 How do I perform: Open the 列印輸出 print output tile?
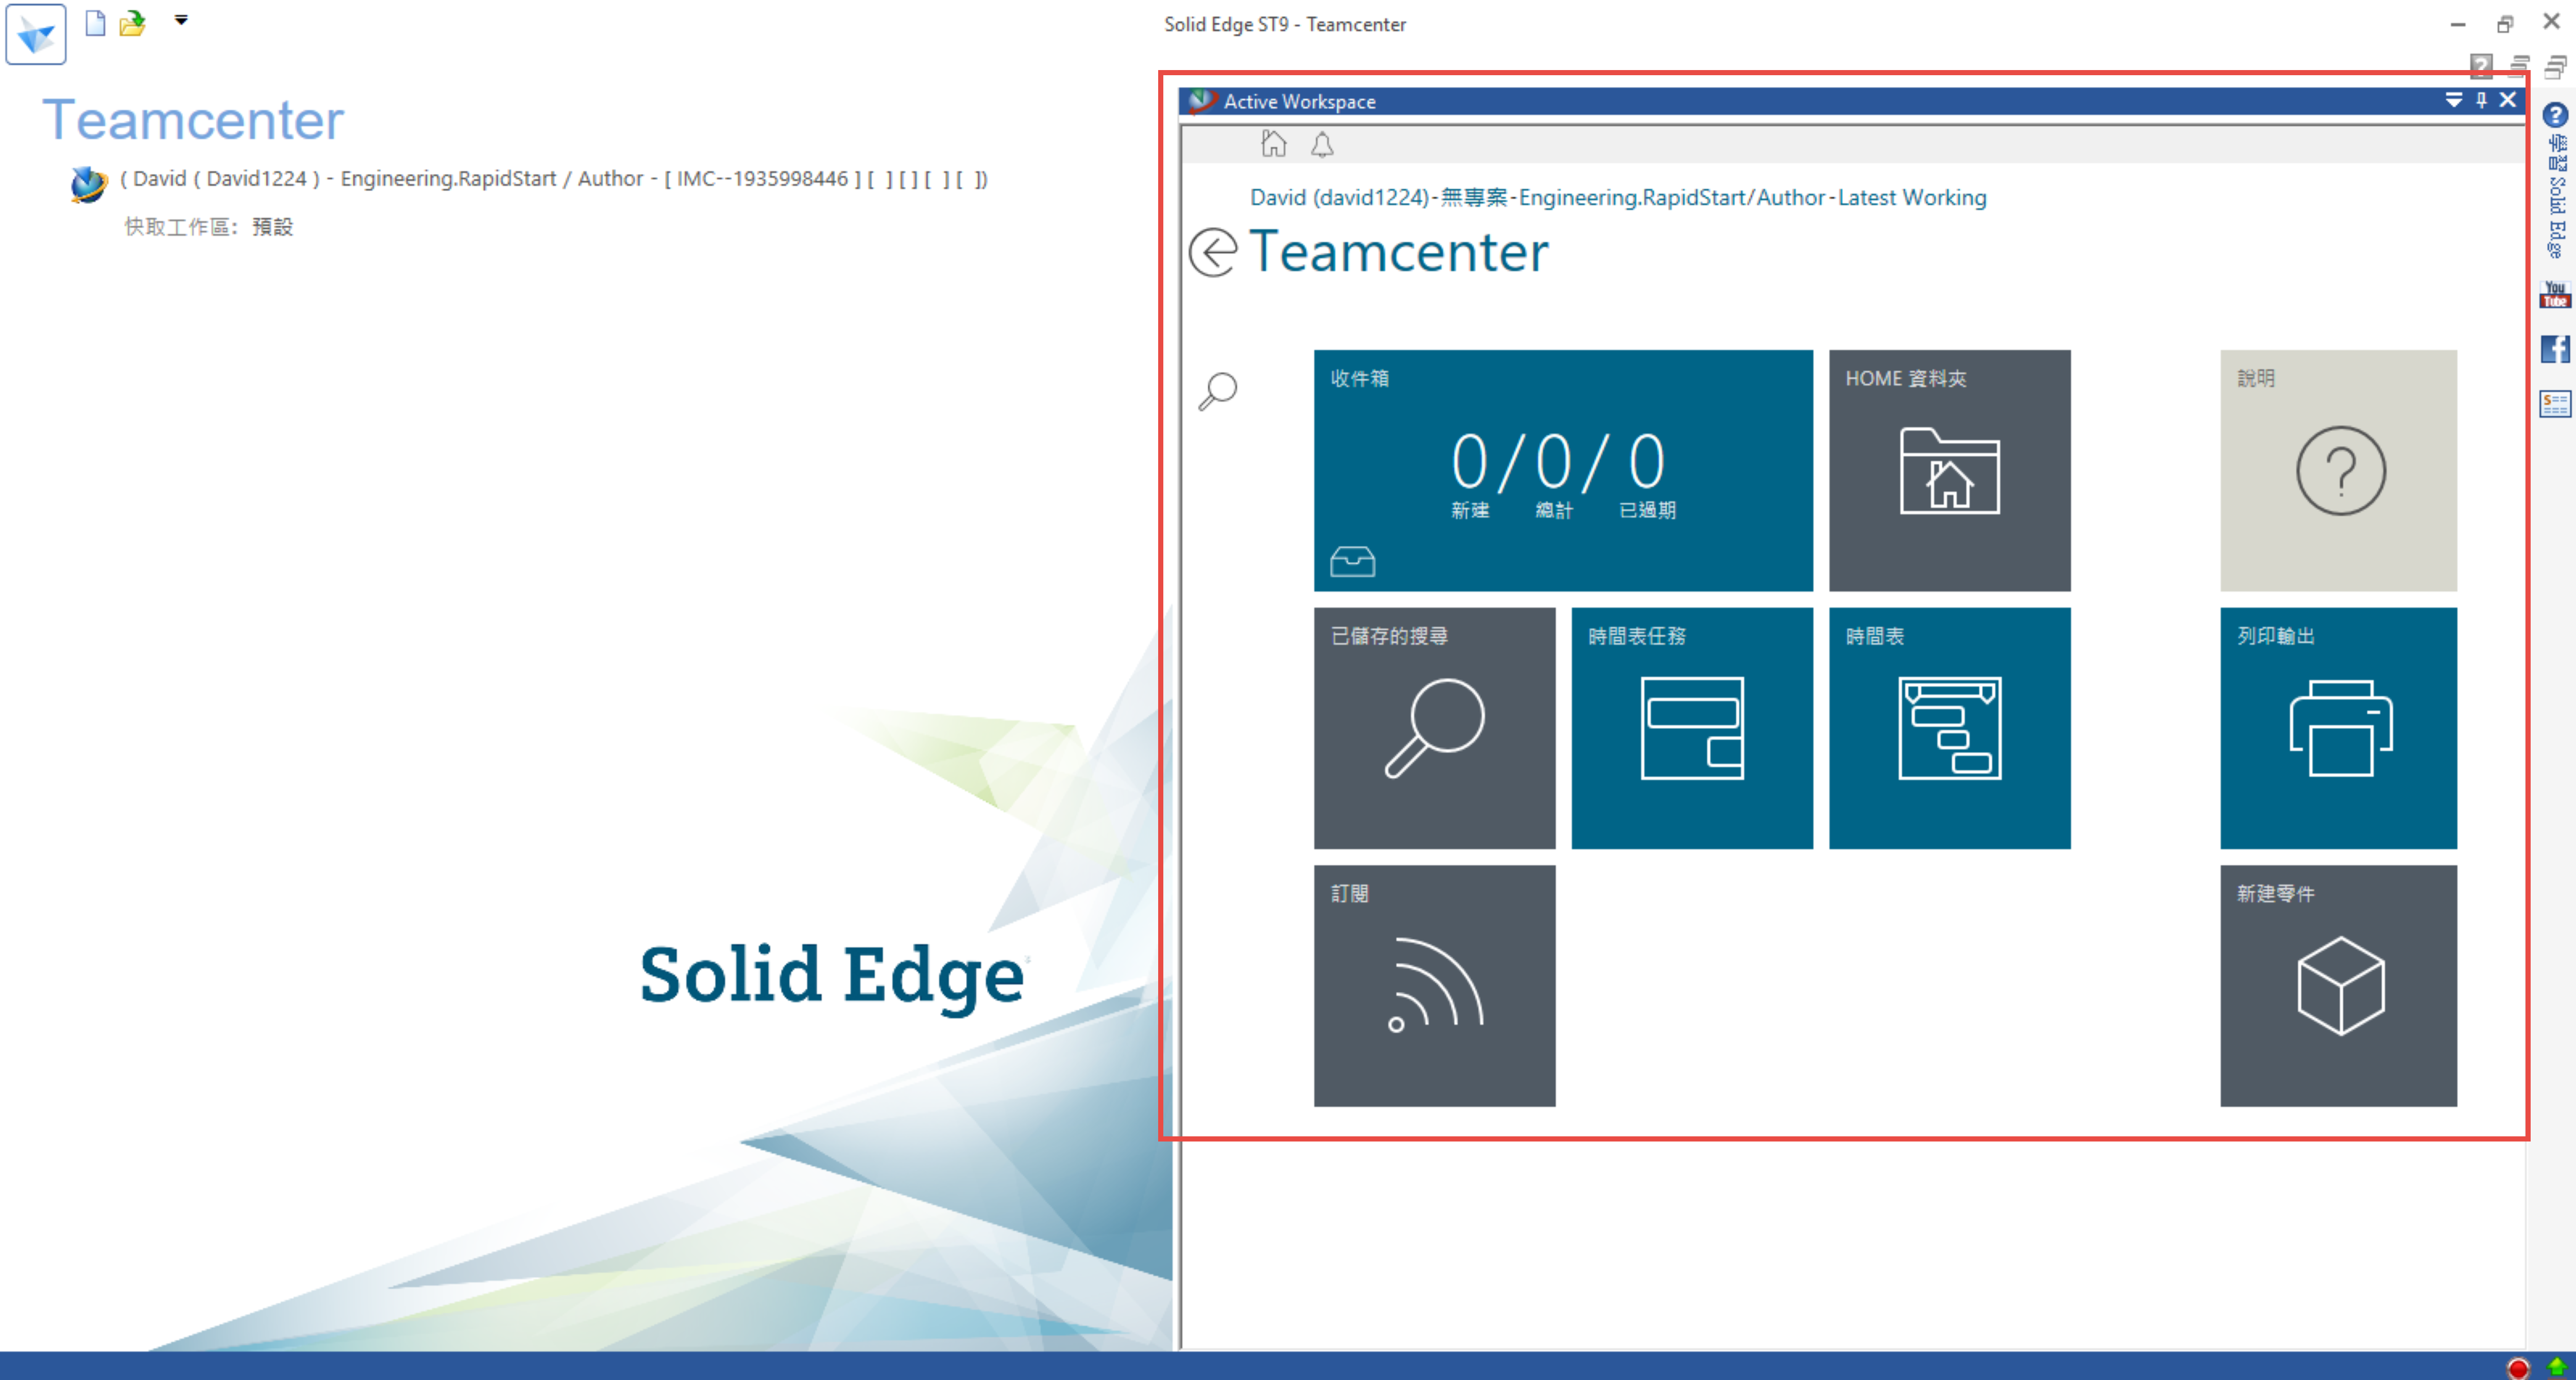[2338, 728]
